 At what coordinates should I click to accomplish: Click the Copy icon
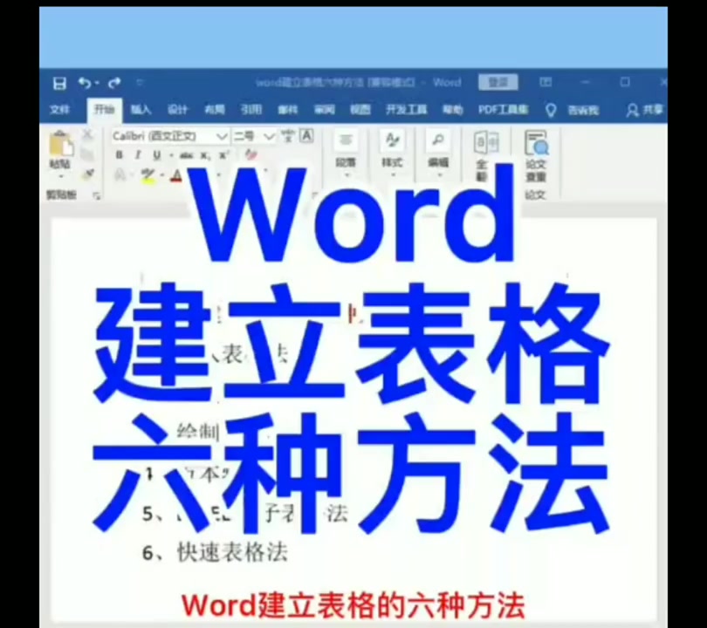pyautogui.click(x=87, y=154)
